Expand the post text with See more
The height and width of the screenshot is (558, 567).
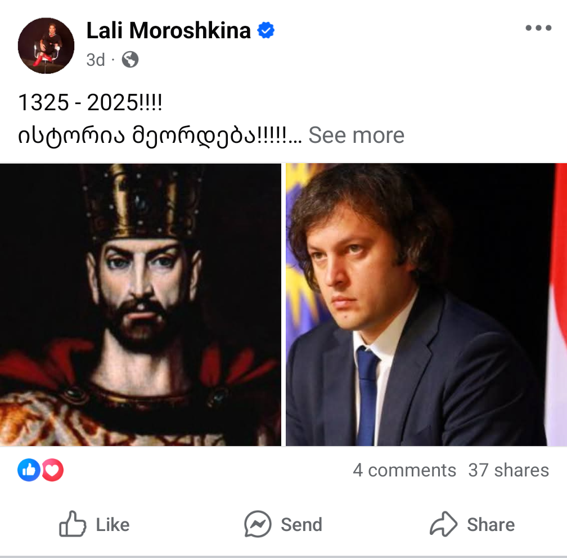tap(356, 135)
